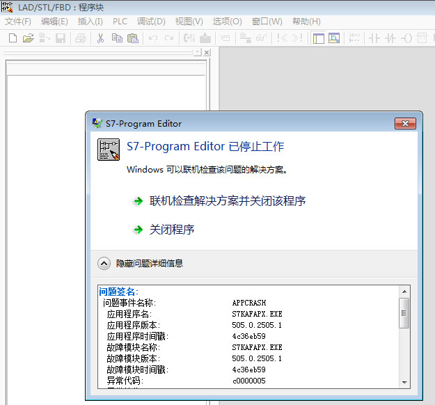The height and width of the screenshot is (405, 435).
Task: Toggle the overviews panel icon
Action: (319, 38)
